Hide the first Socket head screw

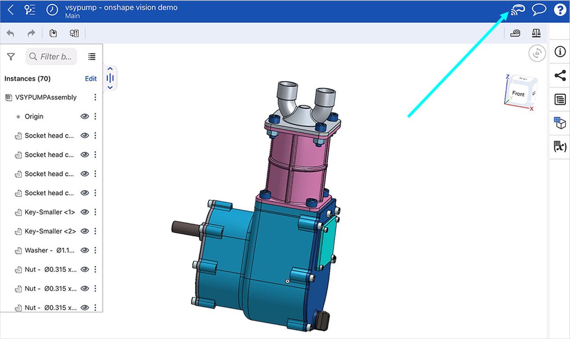[x=85, y=135]
